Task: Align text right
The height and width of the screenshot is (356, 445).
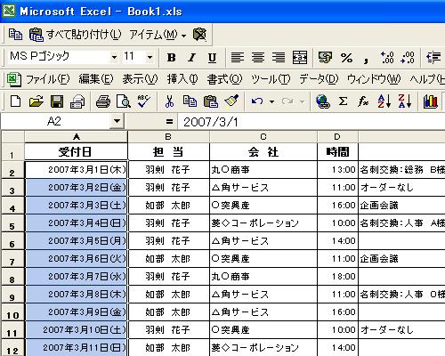Action: point(279,57)
